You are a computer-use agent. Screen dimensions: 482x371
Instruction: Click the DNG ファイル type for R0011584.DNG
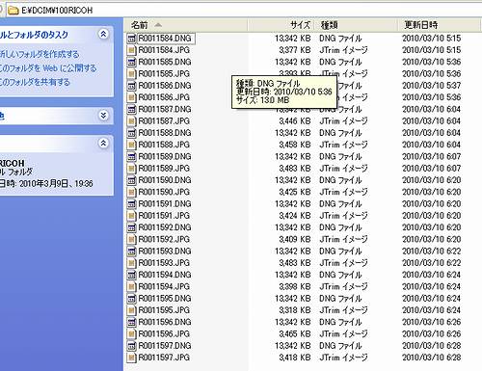coord(340,39)
